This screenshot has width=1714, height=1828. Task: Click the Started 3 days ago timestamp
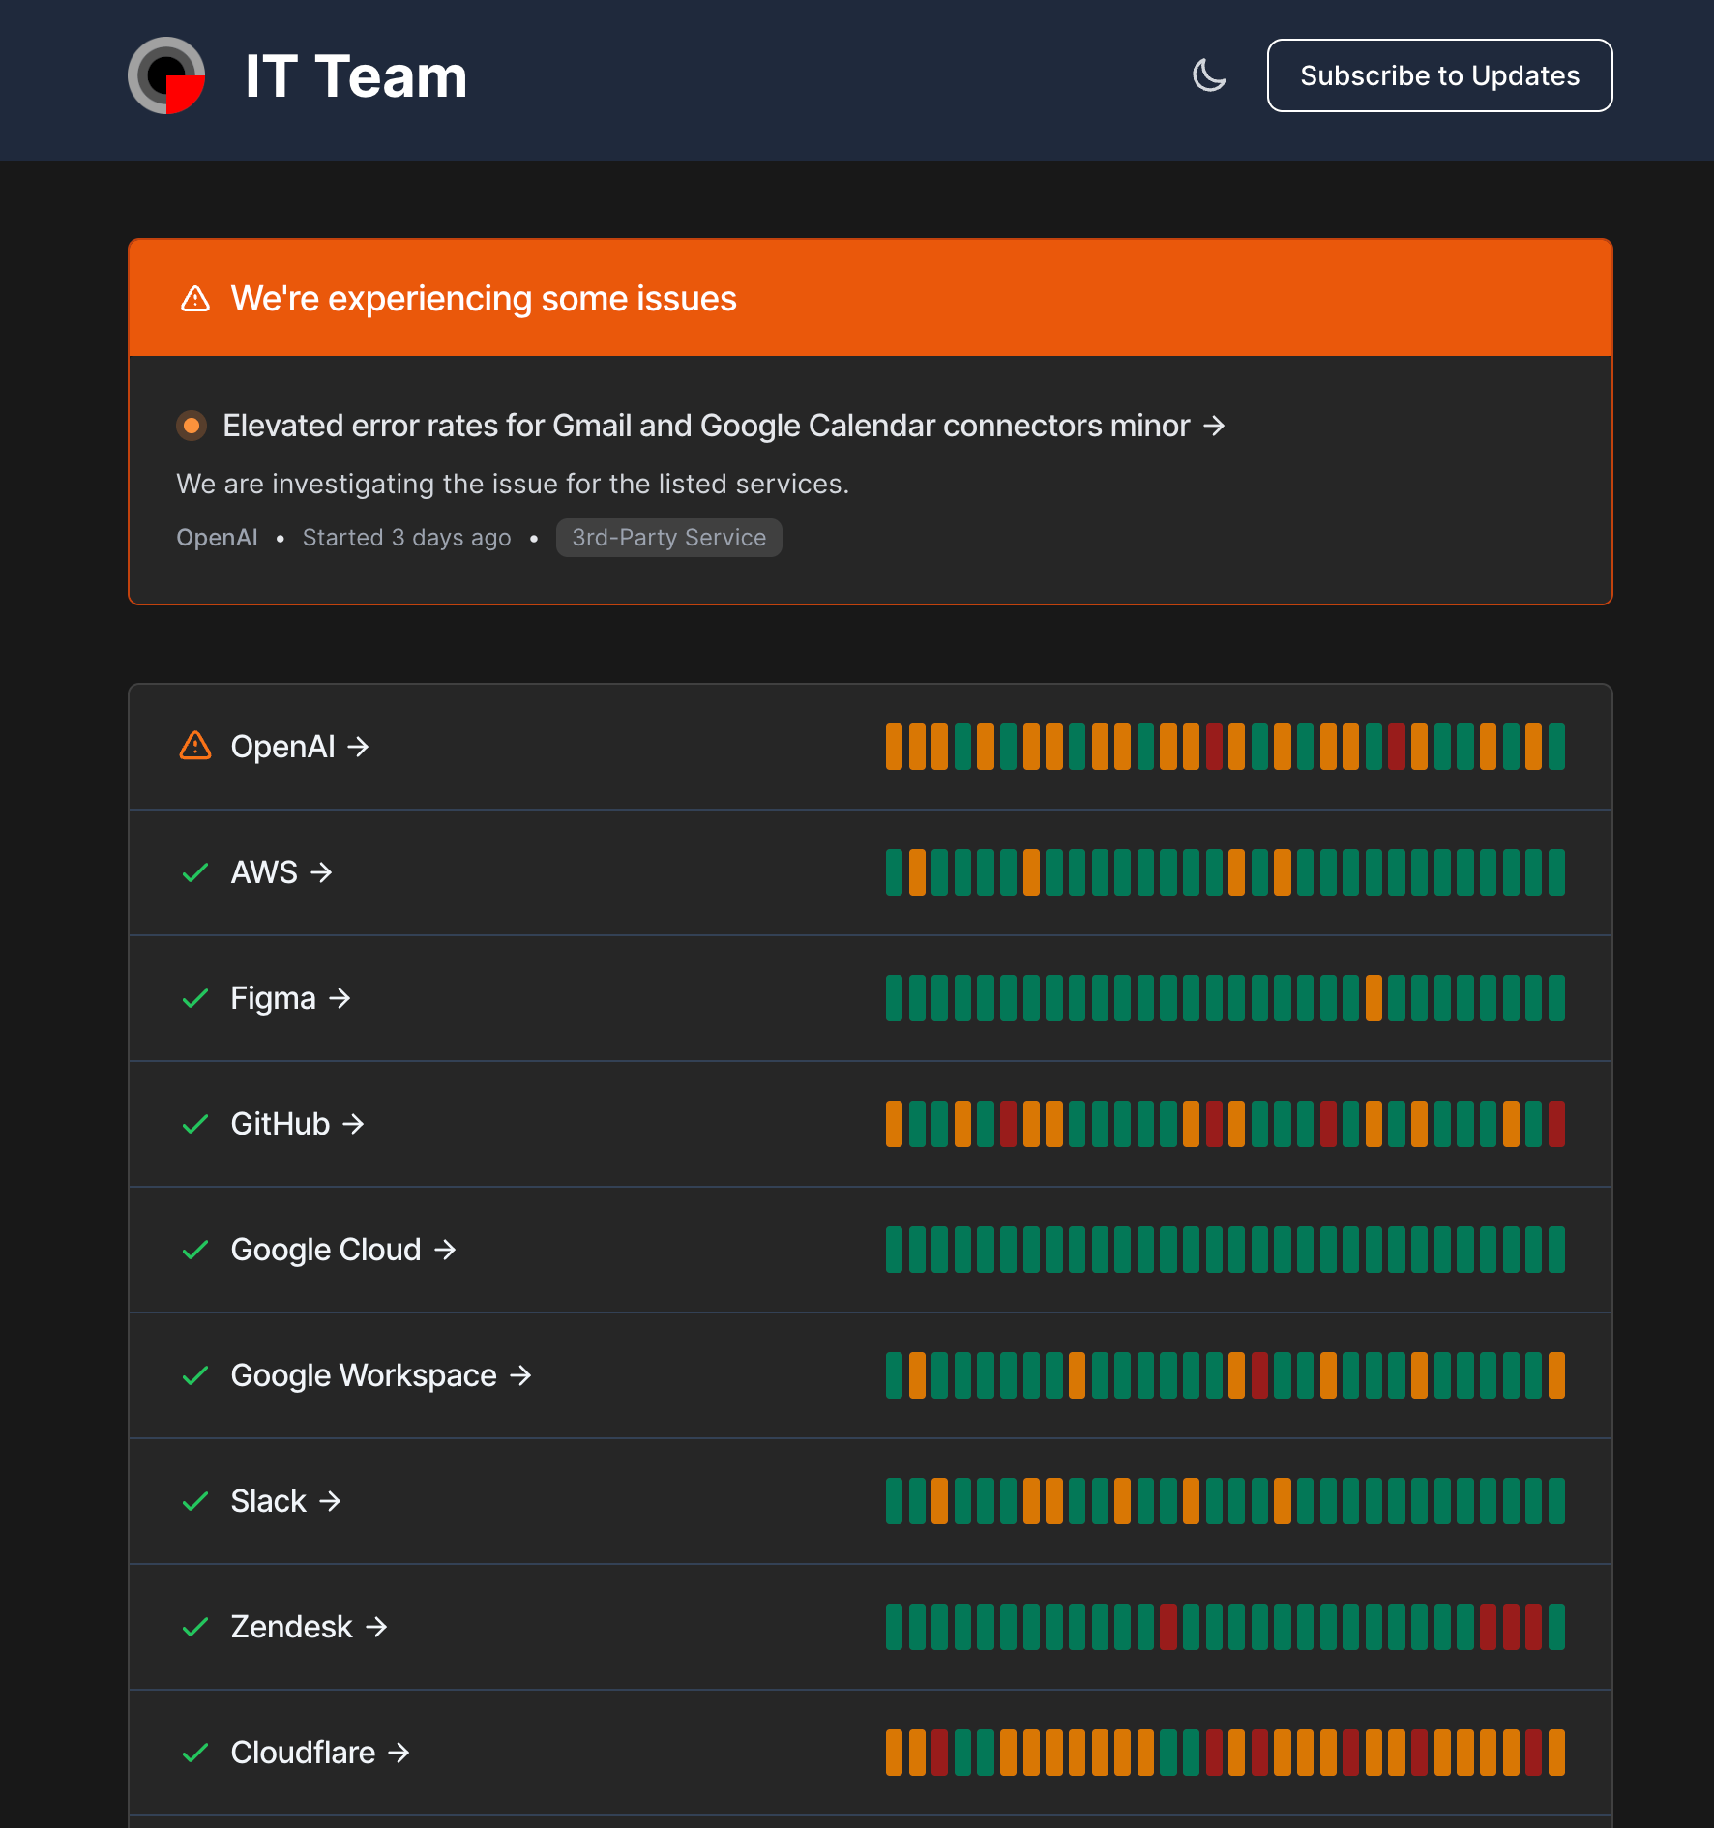406,538
